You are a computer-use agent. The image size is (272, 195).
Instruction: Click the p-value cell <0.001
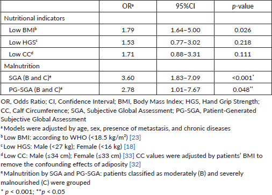(243, 78)
